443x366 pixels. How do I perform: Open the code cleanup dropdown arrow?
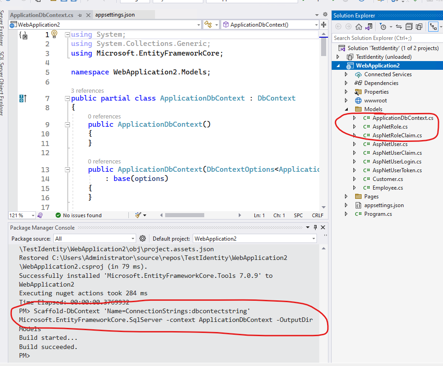[x=144, y=215]
